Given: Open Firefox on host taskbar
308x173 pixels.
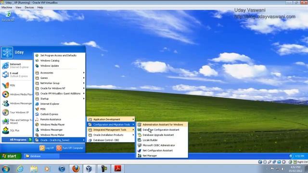Looking at the screenshot, I should (x=76, y=169).
